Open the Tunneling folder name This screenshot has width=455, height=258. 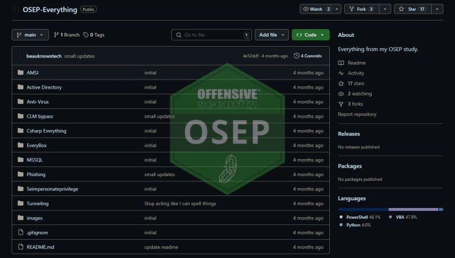38,203
